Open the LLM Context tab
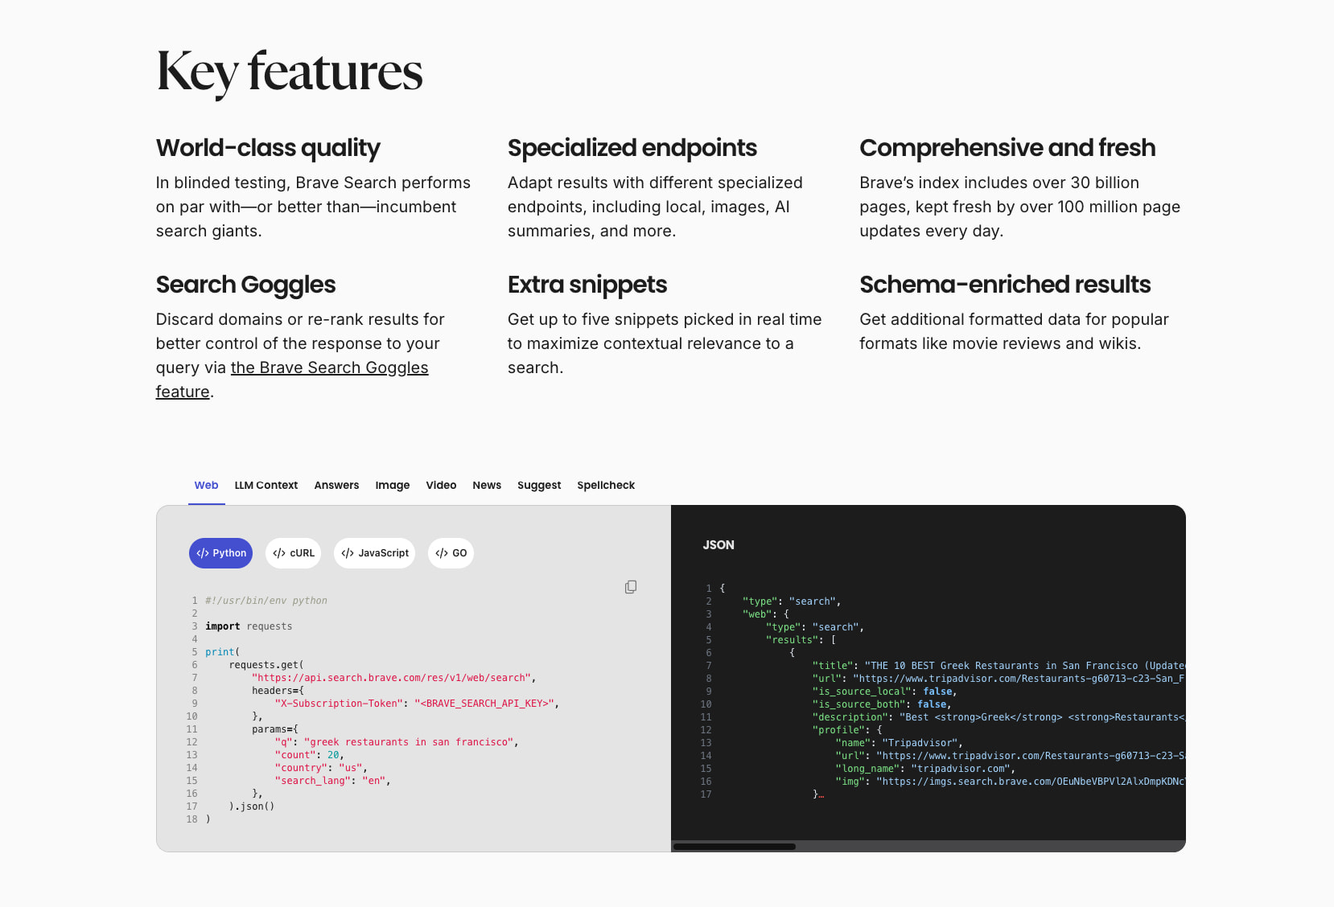1334x907 pixels. (x=266, y=485)
